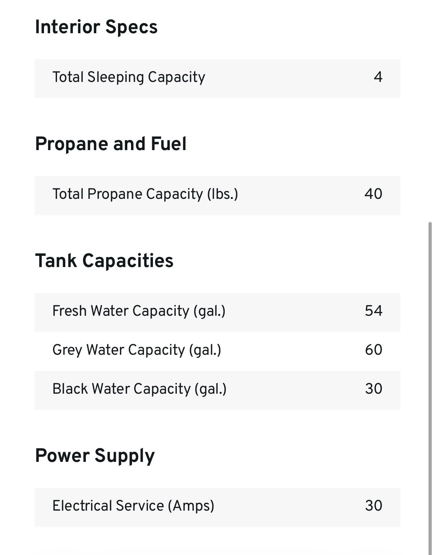Click the electrical service value 30
The image size is (435, 555).
373,506
